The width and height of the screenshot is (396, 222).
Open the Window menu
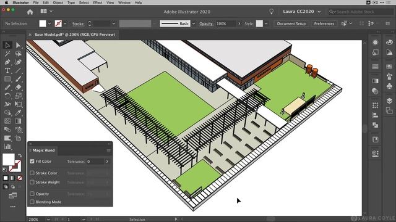click(124, 2)
